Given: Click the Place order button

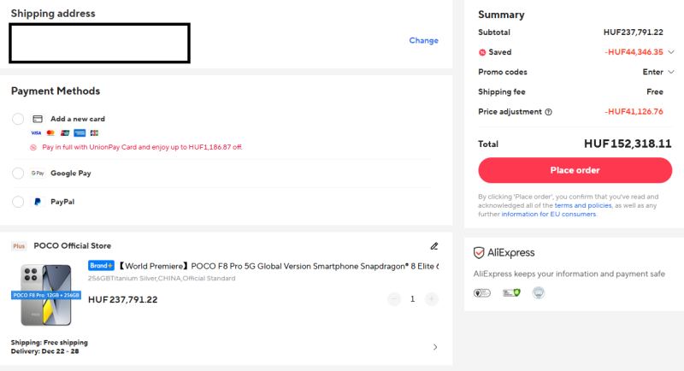Looking at the screenshot, I should pos(575,170).
